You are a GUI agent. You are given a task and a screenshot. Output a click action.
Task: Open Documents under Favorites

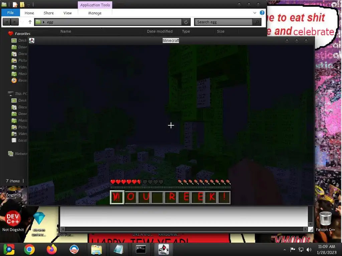coord(19,54)
